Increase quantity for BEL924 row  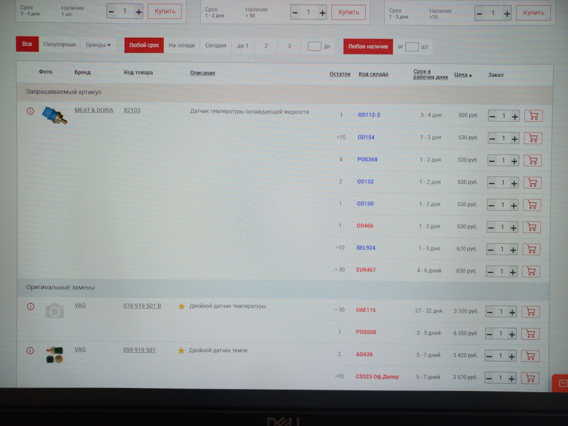coord(513,250)
